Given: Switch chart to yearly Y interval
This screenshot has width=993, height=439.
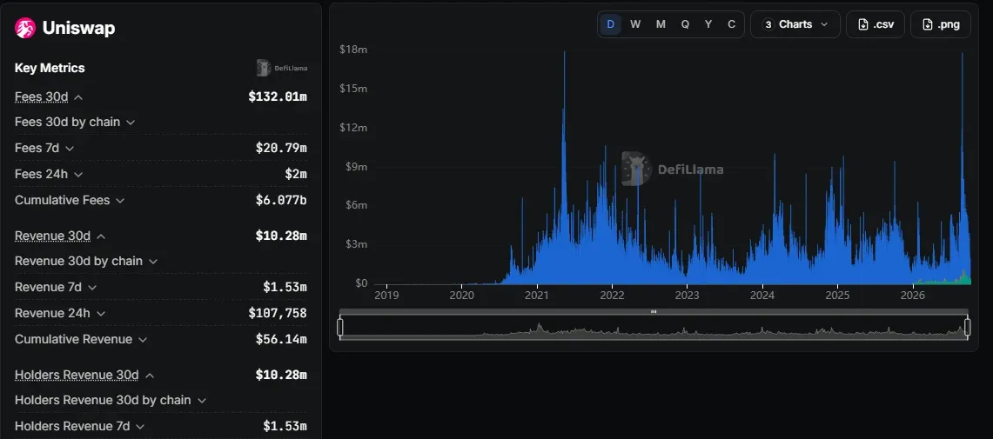Looking at the screenshot, I should (708, 24).
